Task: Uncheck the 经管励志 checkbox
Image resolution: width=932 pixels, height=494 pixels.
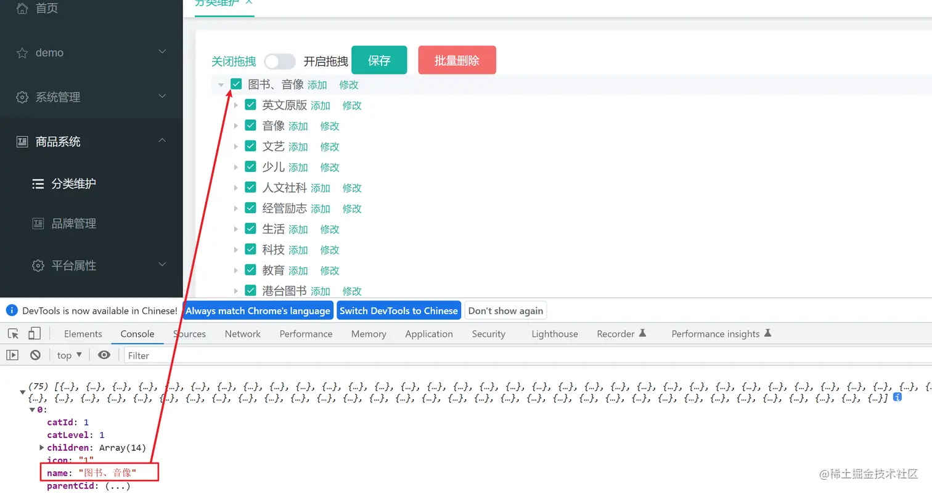Action: 250,208
